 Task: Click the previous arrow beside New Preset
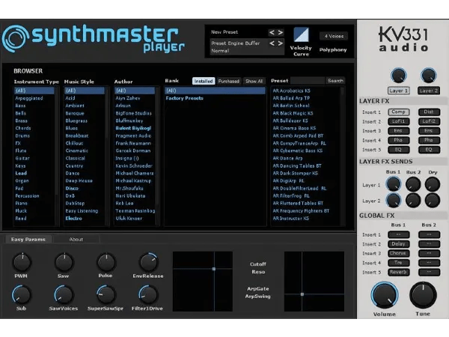[272, 32]
